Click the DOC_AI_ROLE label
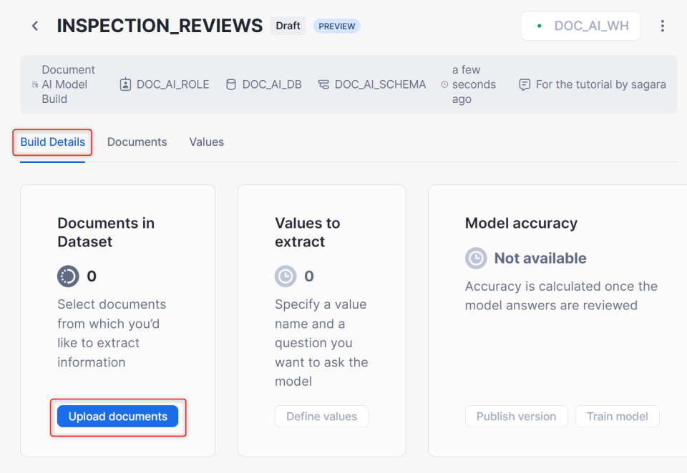The image size is (687, 473). click(173, 84)
